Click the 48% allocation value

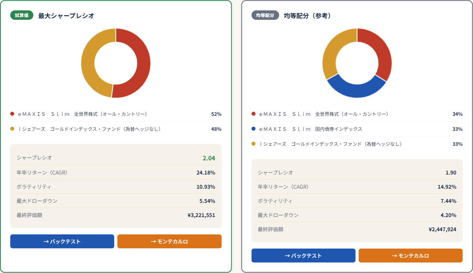point(216,129)
